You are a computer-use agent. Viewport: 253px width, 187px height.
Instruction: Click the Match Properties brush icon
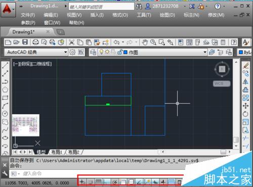click(x=97, y=42)
